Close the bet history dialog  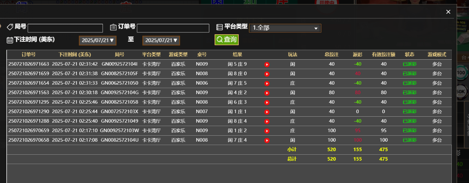click(448, 12)
